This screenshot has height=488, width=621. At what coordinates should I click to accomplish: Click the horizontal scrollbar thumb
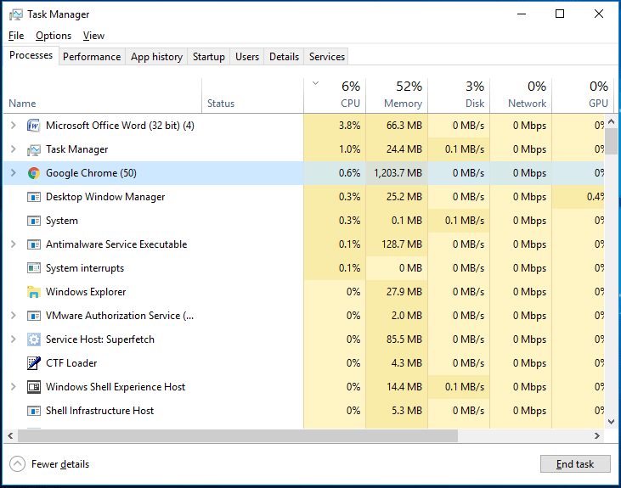(238, 435)
